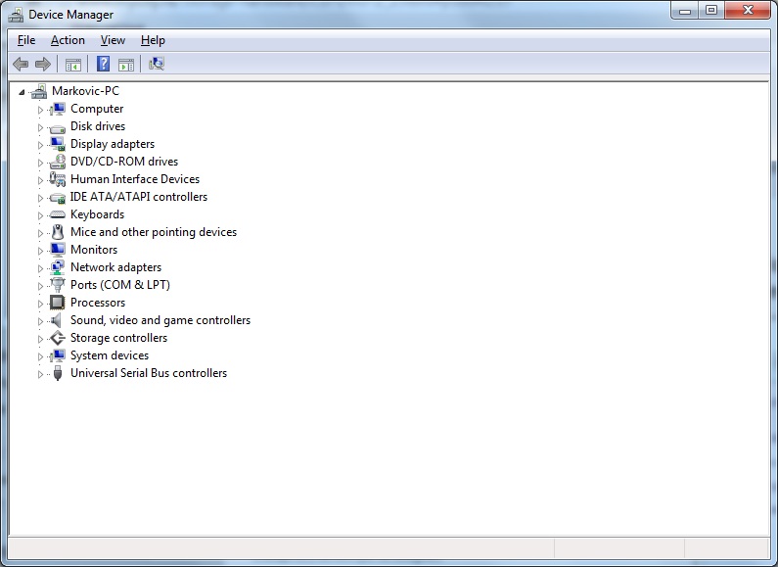Click the mouse icon for pointing devices
Viewport: 778px width, 567px height.
[58, 232]
